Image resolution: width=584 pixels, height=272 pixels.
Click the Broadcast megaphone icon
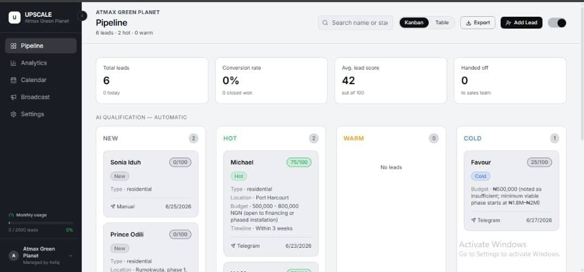[14, 97]
